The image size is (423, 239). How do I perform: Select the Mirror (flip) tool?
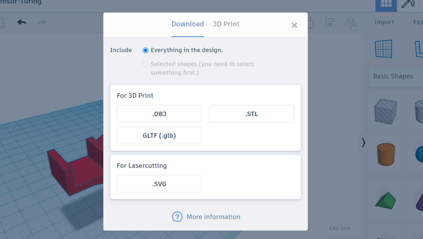pyautogui.click(x=350, y=22)
